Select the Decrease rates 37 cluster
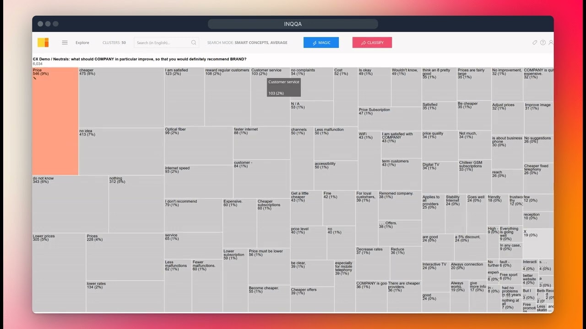 pyautogui.click(x=373, y=263)
